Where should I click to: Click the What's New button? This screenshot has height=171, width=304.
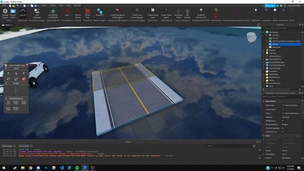[x=270, y=6]
